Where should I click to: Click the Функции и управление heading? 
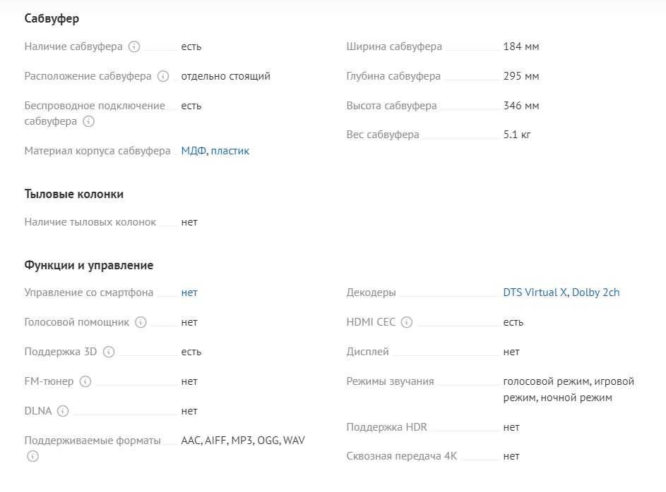89,265
